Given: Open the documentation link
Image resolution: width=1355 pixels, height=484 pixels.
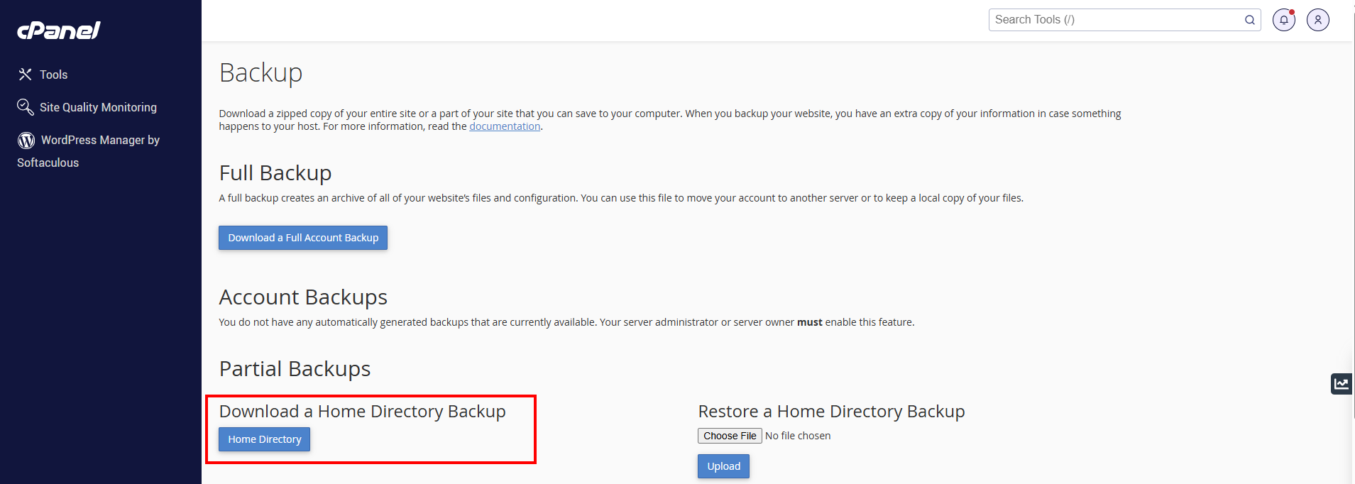Looking at the screenshot, I should point(505,126).
